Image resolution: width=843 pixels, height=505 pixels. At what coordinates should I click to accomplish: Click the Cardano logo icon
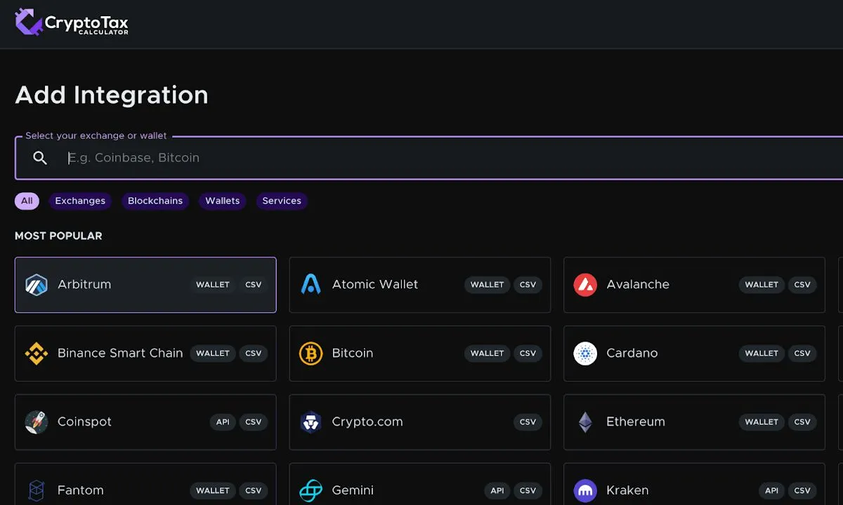coord(585,353)
